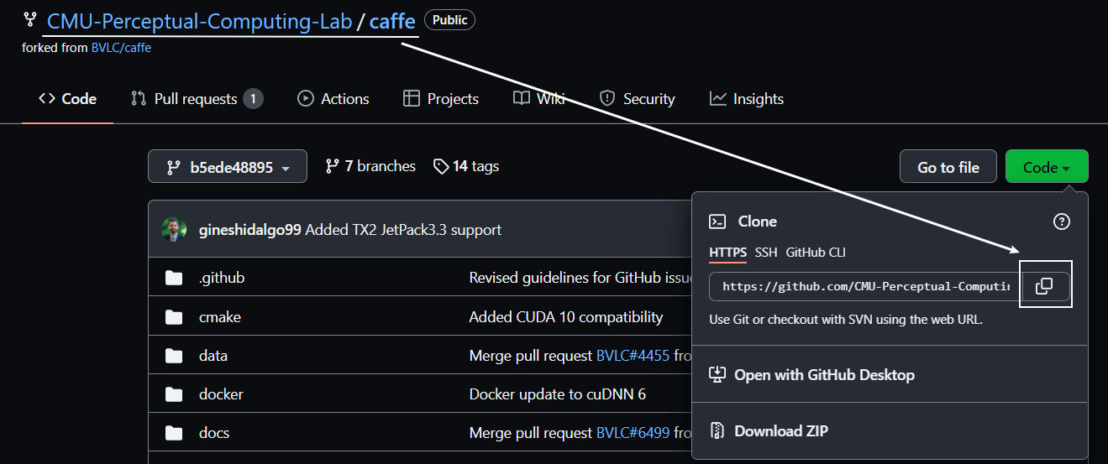
Task: Click the clone URL text field
Action: (x=864, y=286)
